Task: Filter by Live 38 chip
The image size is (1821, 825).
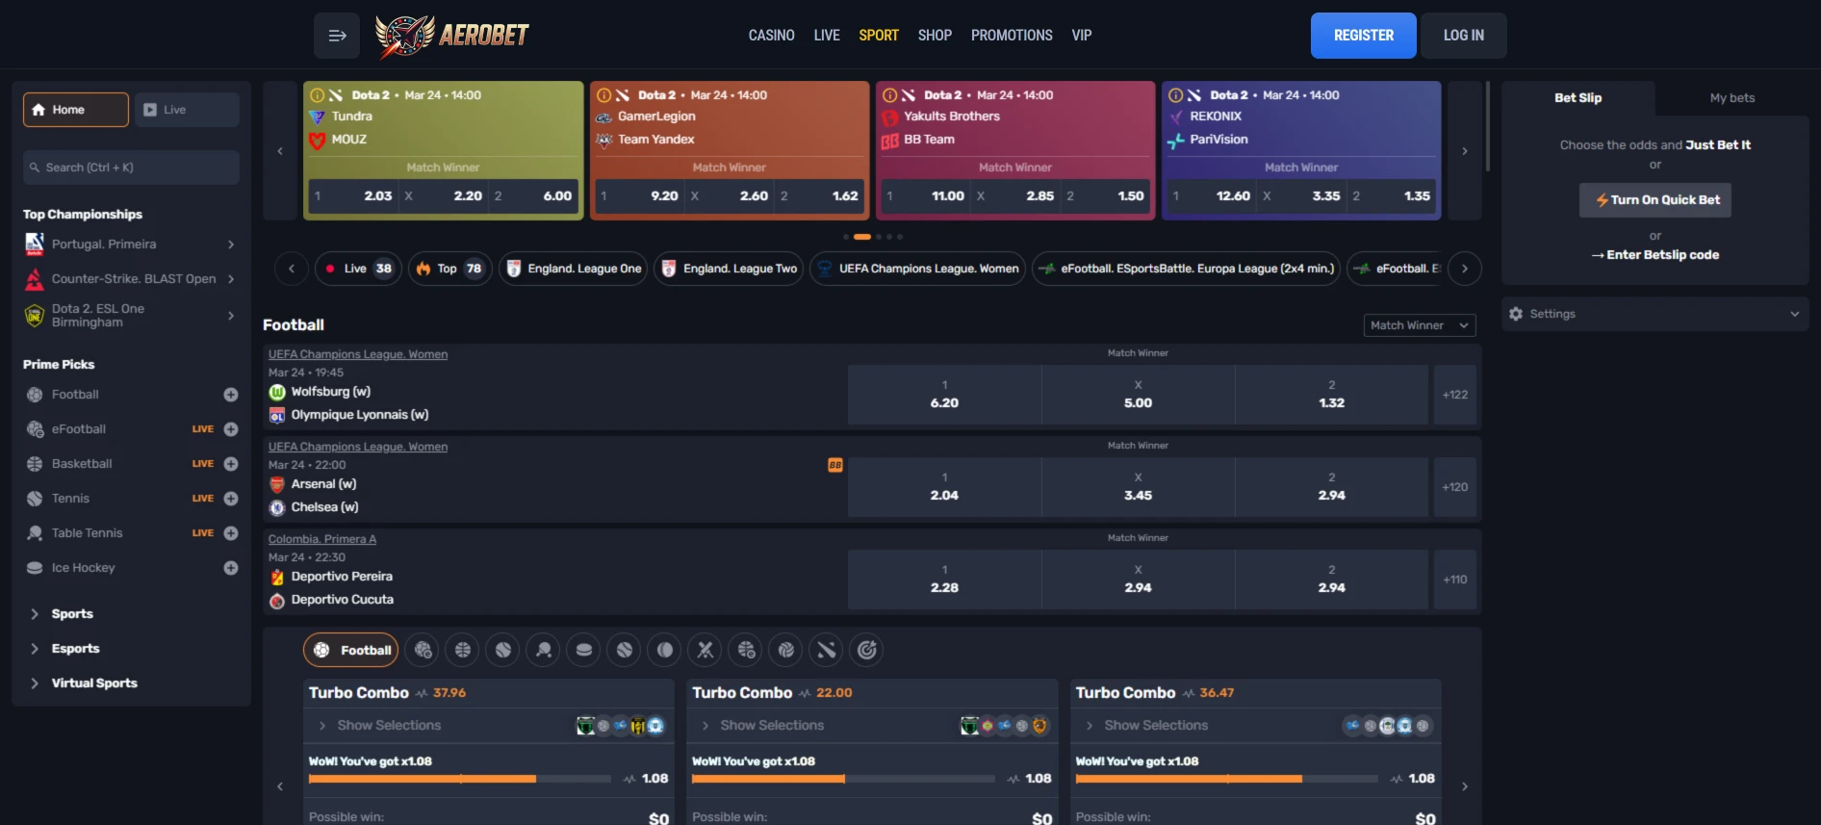Action: coord(358,269)
